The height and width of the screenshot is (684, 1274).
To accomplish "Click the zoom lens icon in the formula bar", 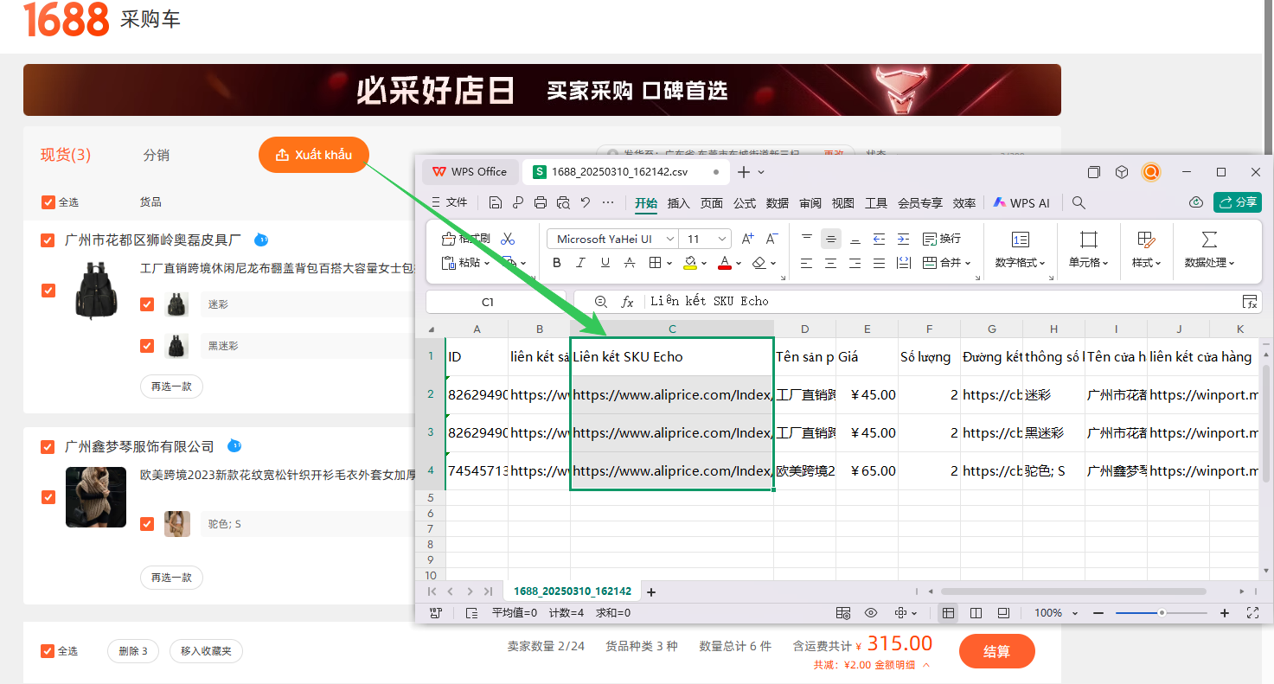I will pos(601,302).
